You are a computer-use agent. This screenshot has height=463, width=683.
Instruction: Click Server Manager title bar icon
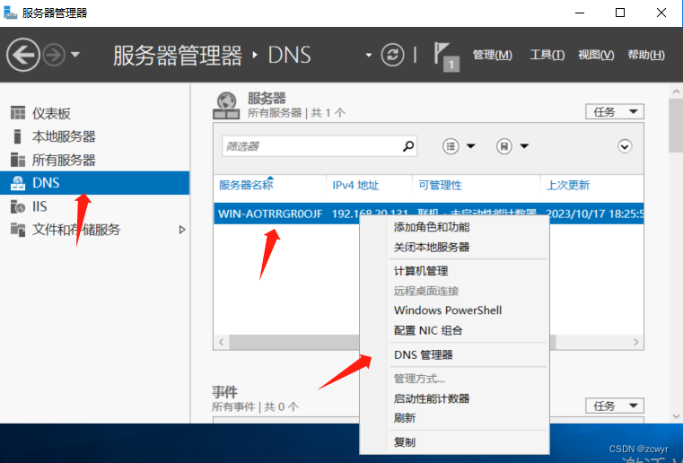[x=10, y=13]
